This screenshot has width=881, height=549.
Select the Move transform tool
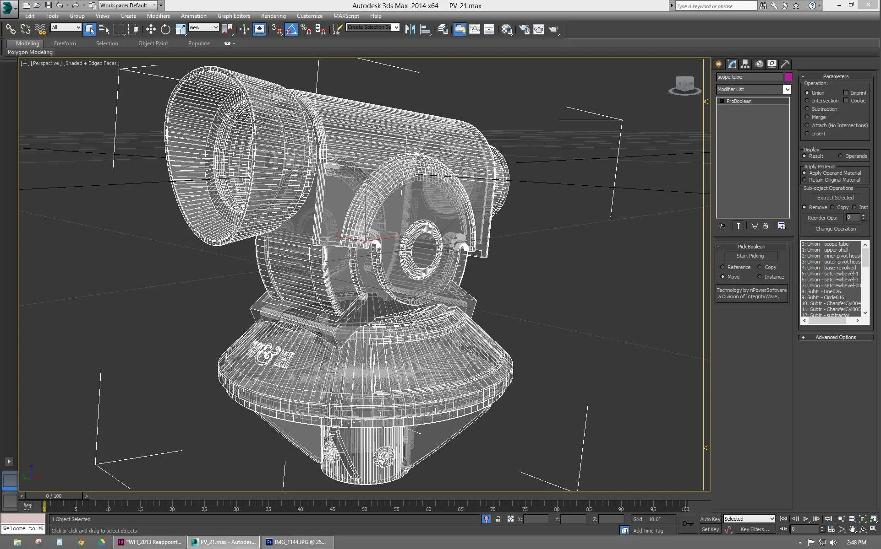[x=151, y=29]
